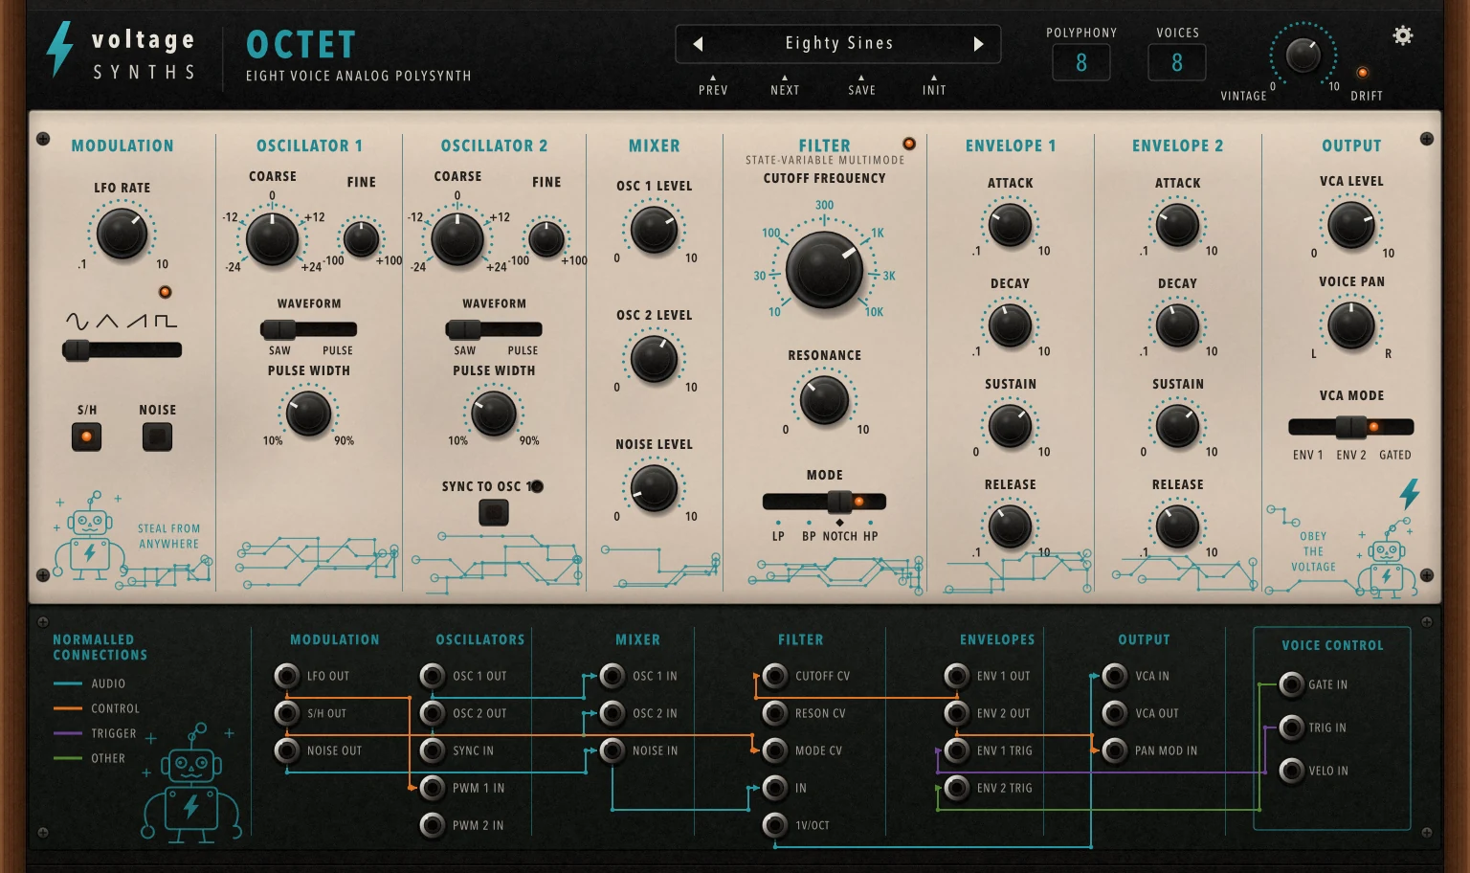Click the LFO OUT jack
Viewport: 1470px width, 873px height.
[286, 676]
